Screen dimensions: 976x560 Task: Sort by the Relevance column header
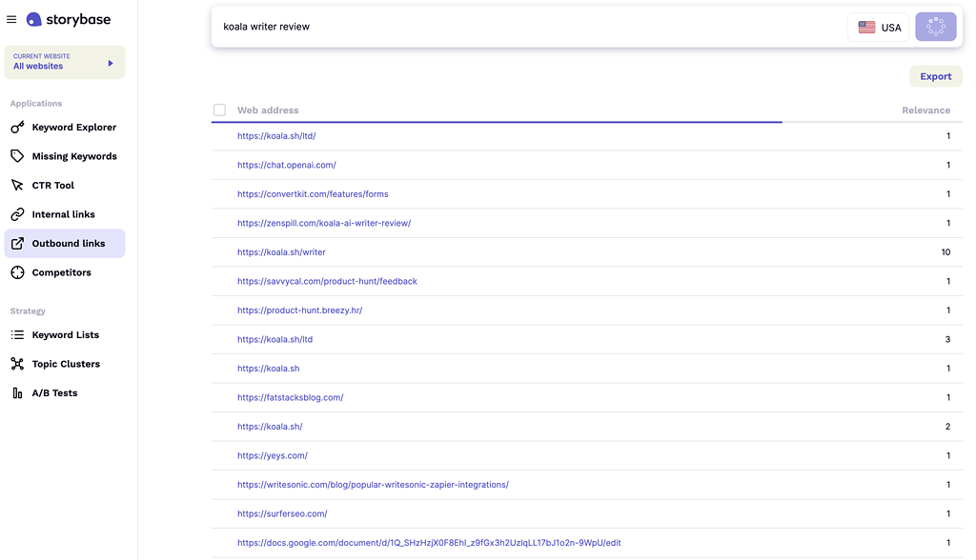pos(925,110)
